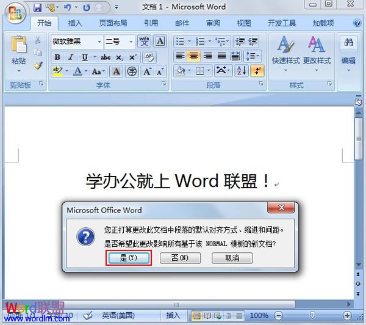Screen dimensions: 366x325
Task: Click 取消 in the dialog
Action: 232,258
